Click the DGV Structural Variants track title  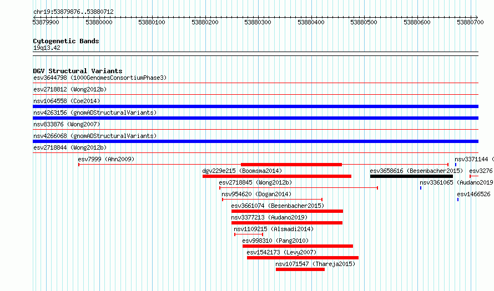point(78,71)
